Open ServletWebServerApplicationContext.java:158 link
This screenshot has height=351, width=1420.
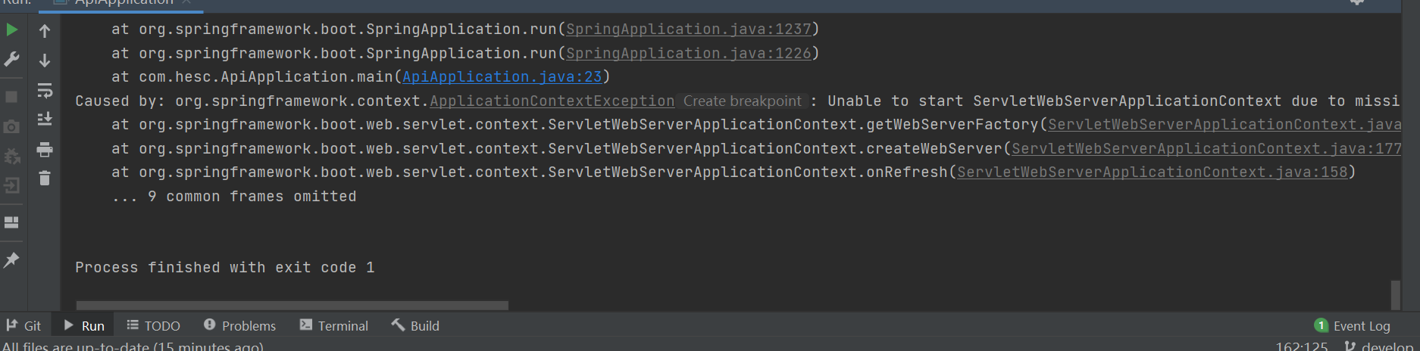[1153, 172]
